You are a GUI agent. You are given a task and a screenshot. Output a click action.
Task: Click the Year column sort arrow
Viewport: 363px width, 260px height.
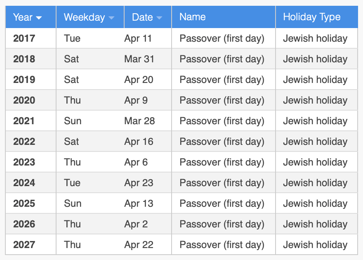coord(39,18)
